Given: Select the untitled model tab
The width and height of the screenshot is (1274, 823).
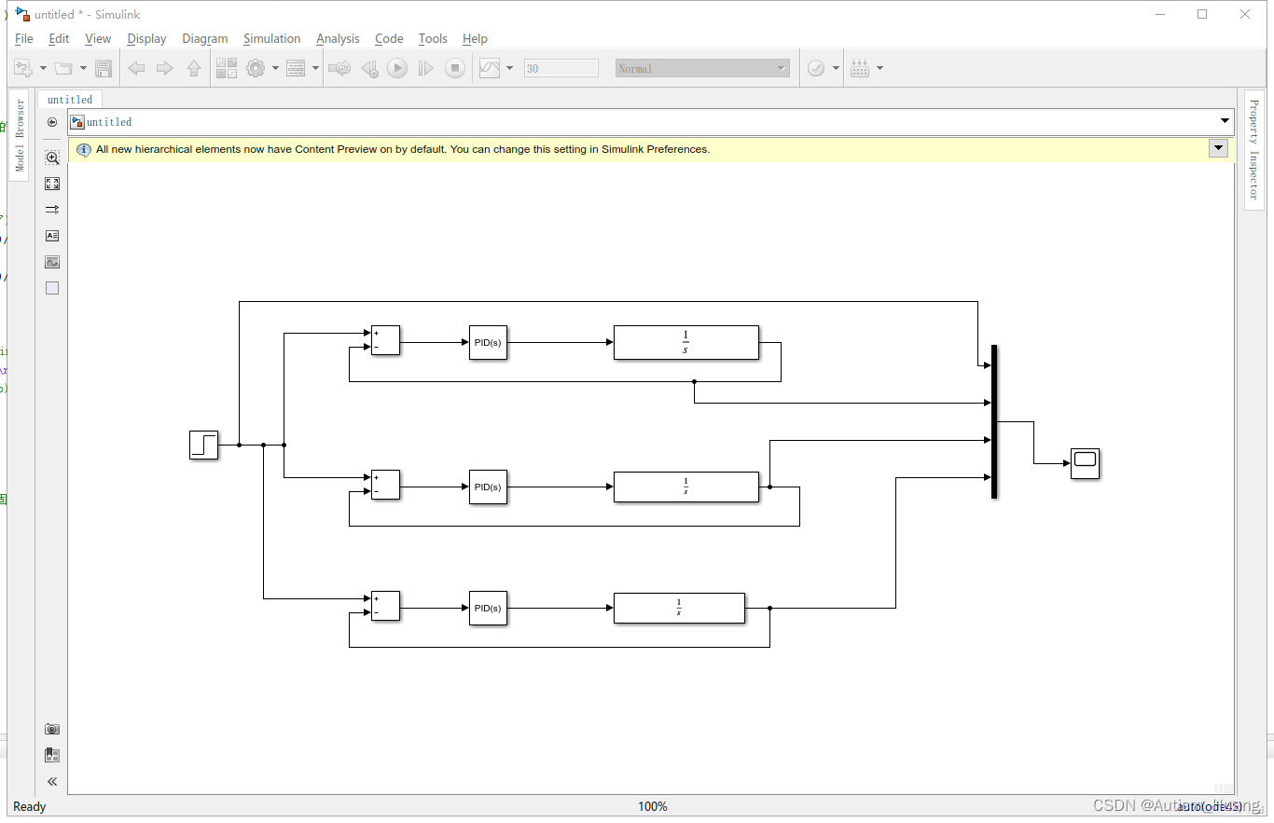Looking at the screenshot, I should [x=70, y=100].
